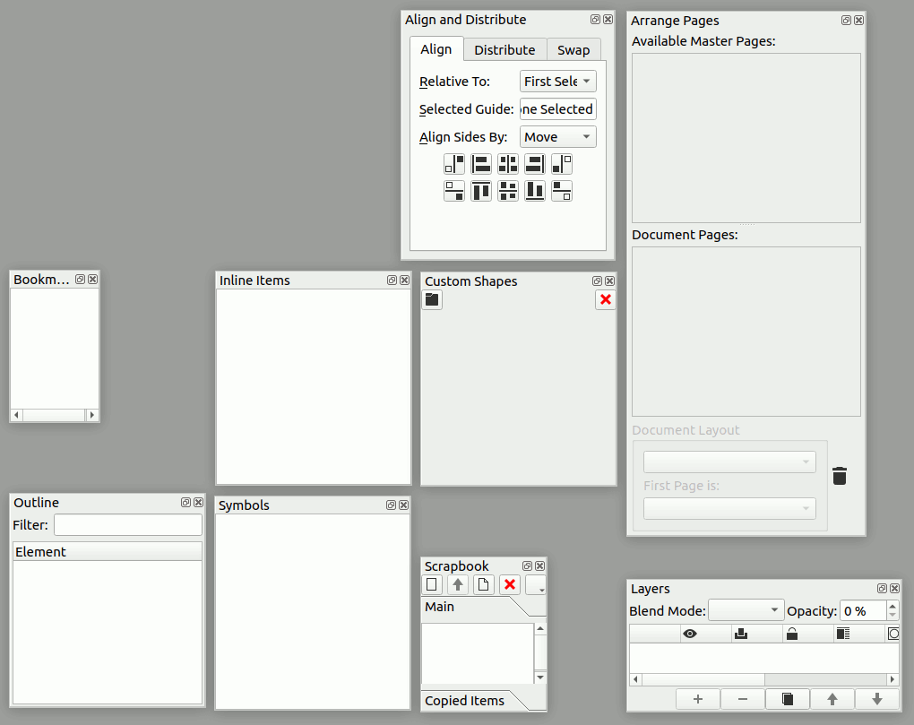Screen dimensions: 914x725
Task: Align tops of selected objects
Action: (481, 191)
